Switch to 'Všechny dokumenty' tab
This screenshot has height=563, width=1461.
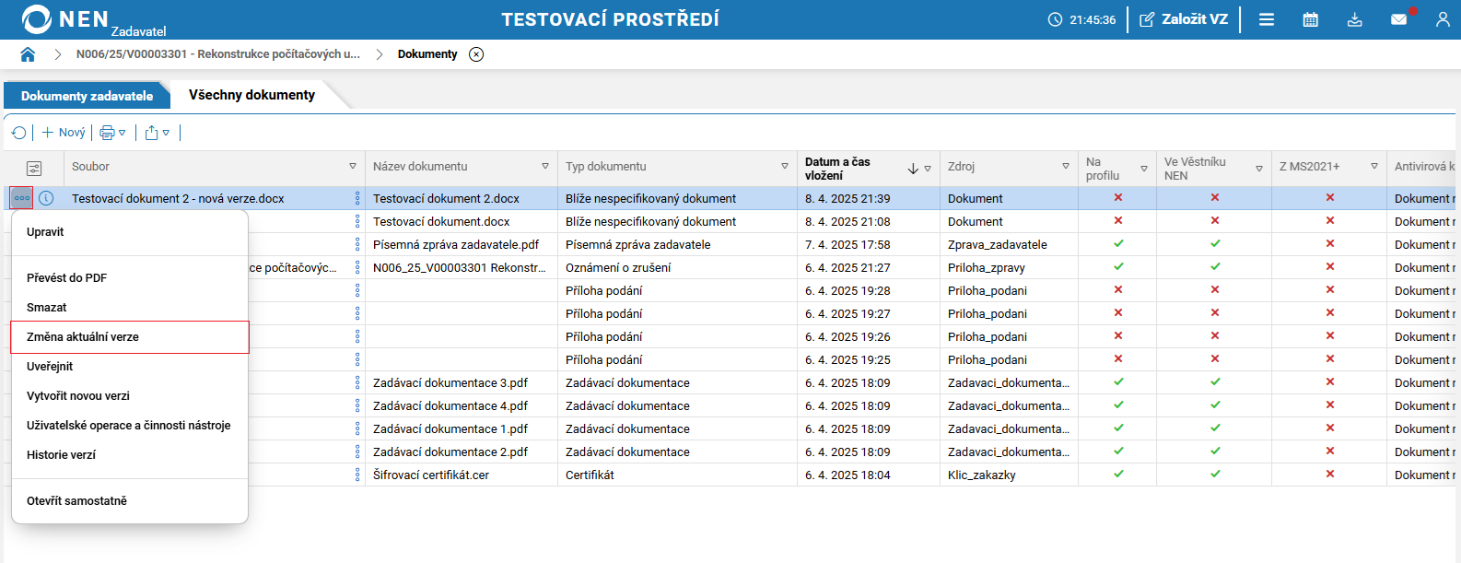[251, 95]
